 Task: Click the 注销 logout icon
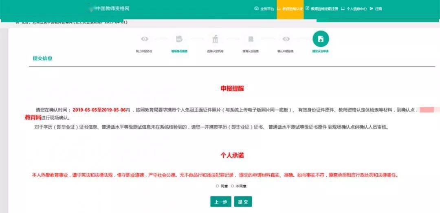tap(371, 9)
